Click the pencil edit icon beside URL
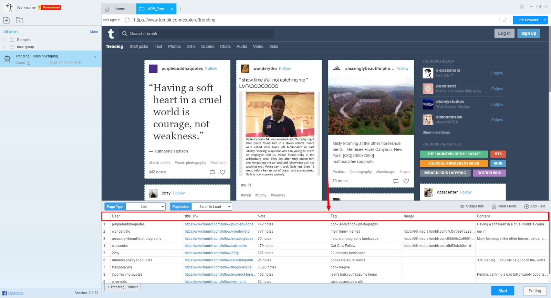The image size is (551, 298). coord(505,20)
